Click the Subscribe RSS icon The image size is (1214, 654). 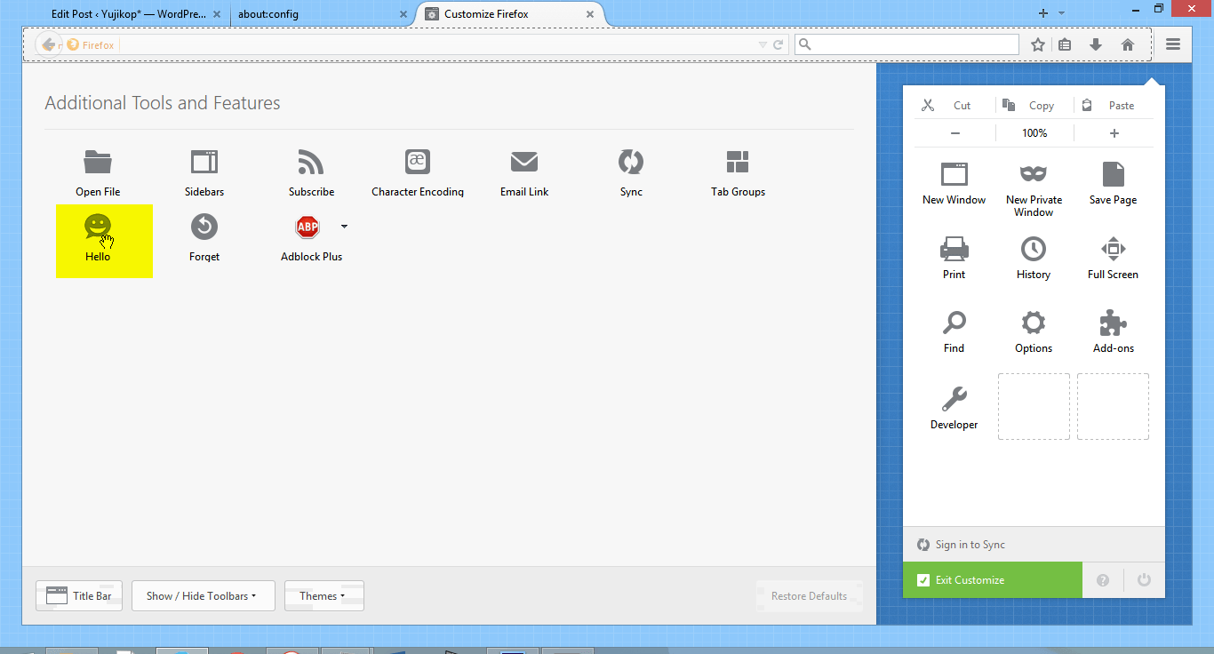point(311,162)
